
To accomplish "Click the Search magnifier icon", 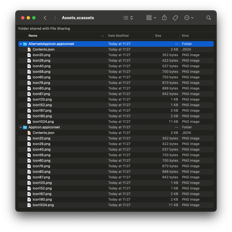I will (x=208, y=18).
